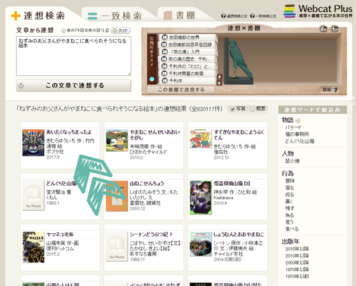Click the previous-shelf icon at shelf top
356x286 pixels.
[323, 29]
